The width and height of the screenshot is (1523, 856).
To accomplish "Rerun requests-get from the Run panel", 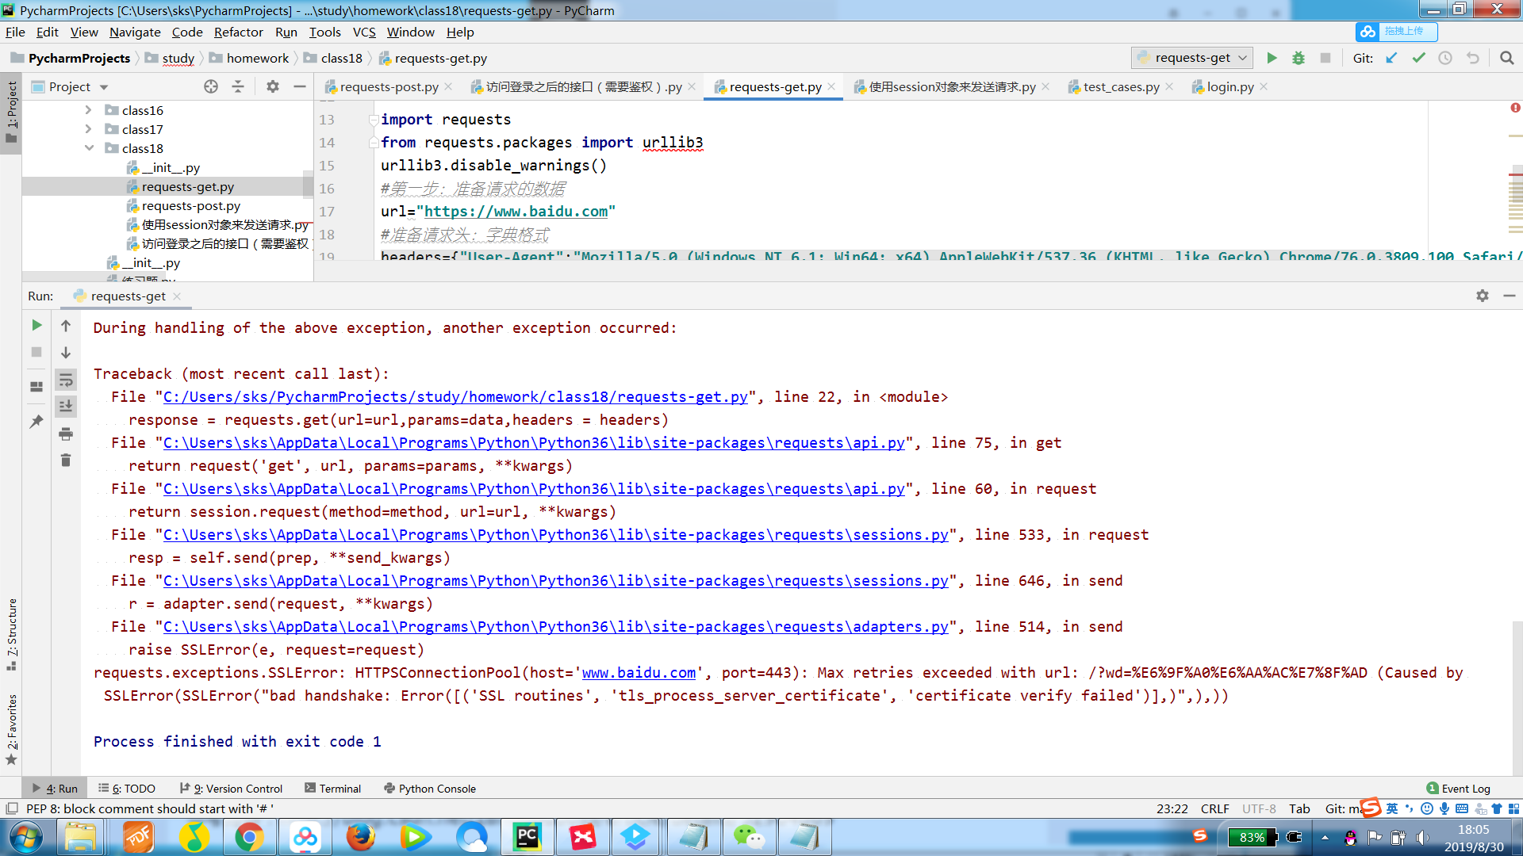I will click(36, 325).
